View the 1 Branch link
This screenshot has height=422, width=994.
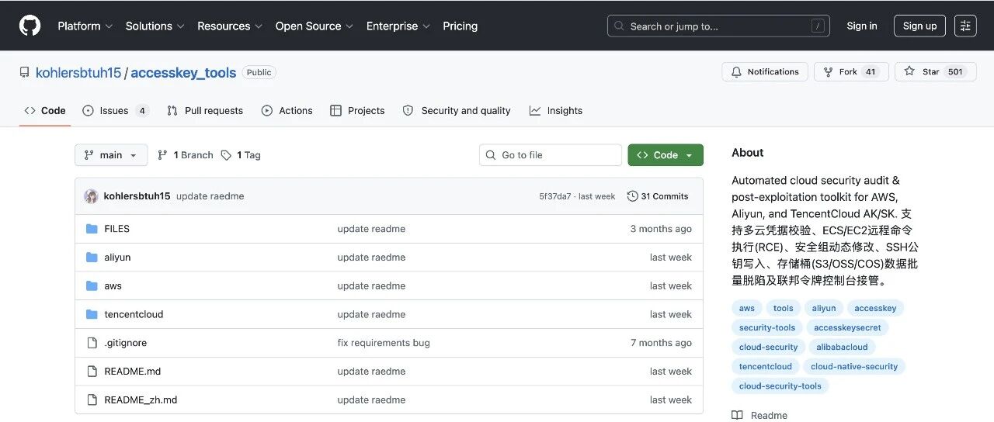pyautogui.click(x=185, y=155)
